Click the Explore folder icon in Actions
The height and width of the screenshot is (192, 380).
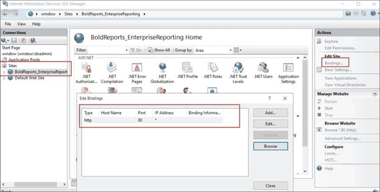pyautogui.click(x=319, y=41)
